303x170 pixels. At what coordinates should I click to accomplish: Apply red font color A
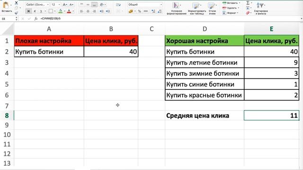point(69,11)
